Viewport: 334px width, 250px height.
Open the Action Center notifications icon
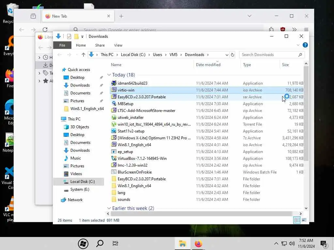(324, 244)
